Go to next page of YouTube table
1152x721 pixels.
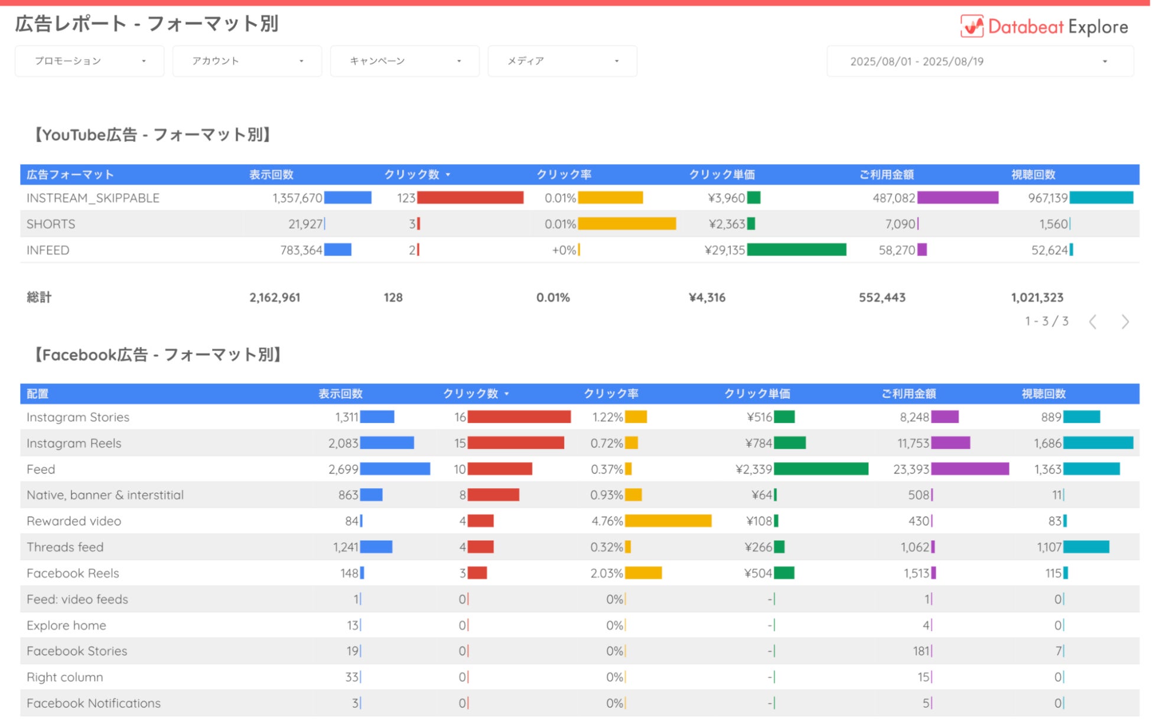tap(1125, 321)
